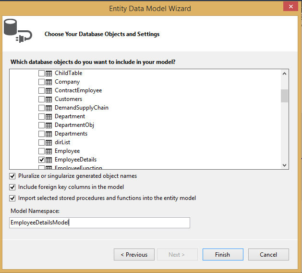Cancel the Entity Data Model Wizard

coord(268,254)
